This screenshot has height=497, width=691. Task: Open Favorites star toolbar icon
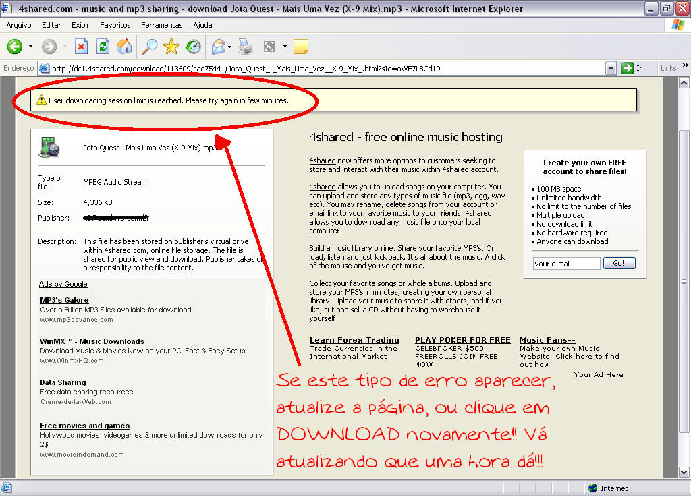pos(171,47)
